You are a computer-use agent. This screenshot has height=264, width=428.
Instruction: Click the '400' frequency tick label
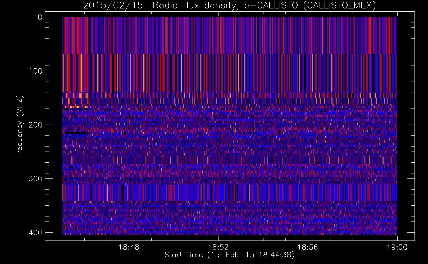[x=35, y=233]
